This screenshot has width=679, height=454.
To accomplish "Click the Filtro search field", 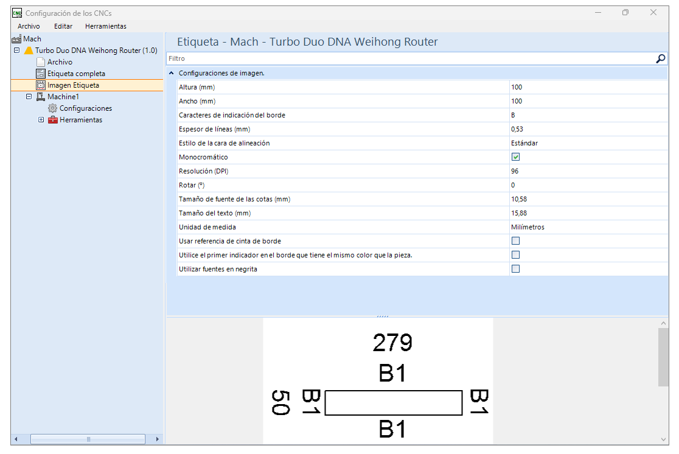I will (411, 58).
